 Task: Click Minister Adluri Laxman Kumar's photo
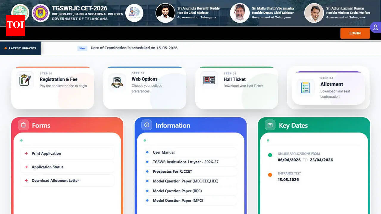click(314, 13)
